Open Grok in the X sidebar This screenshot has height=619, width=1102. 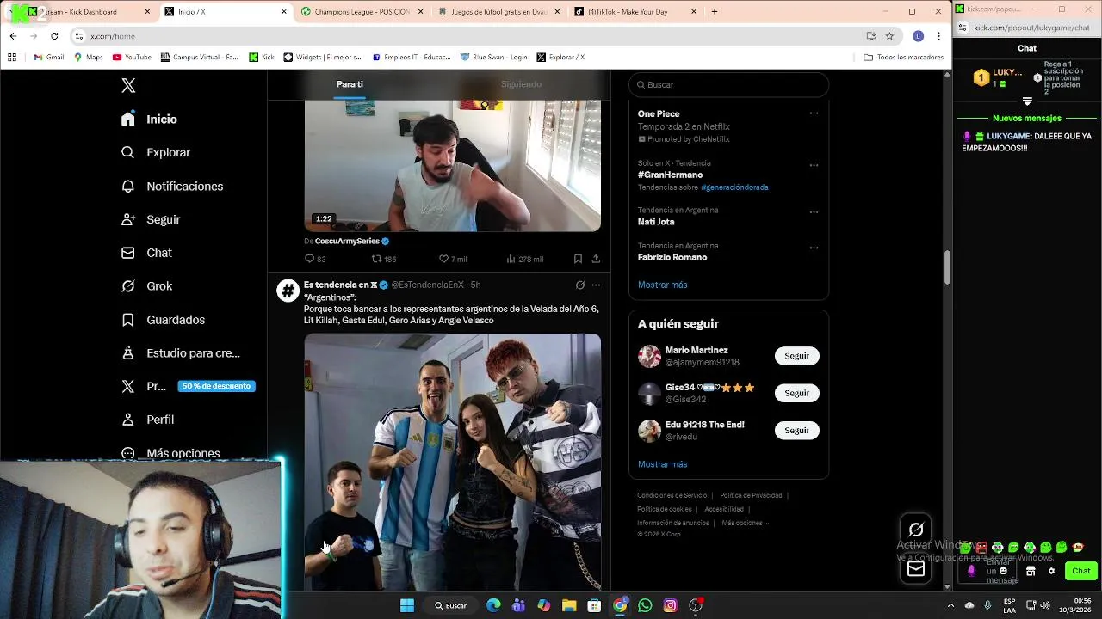(x=146, y=285)
